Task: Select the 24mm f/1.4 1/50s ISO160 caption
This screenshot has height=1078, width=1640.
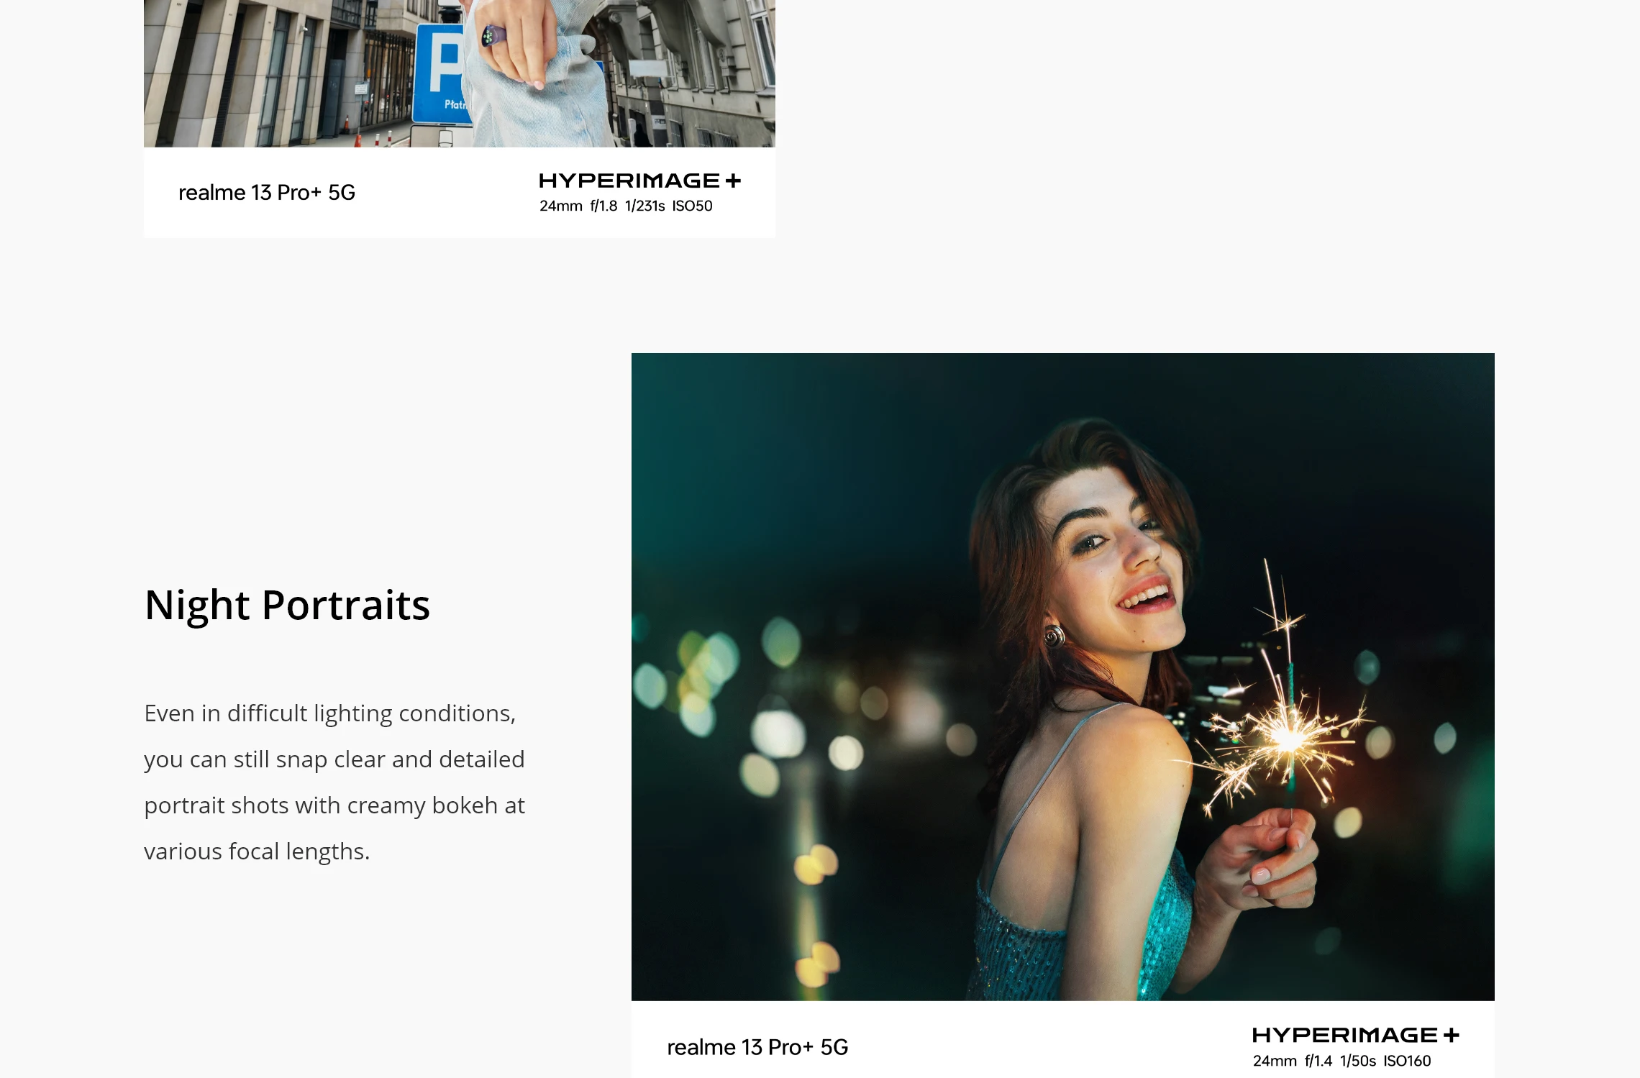Action: (1341, 1061)
